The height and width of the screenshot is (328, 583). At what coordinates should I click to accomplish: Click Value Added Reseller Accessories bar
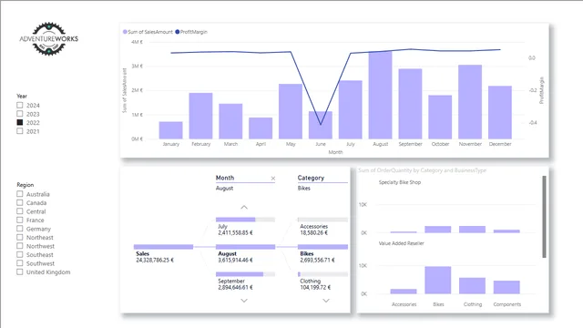click(404, 292)
